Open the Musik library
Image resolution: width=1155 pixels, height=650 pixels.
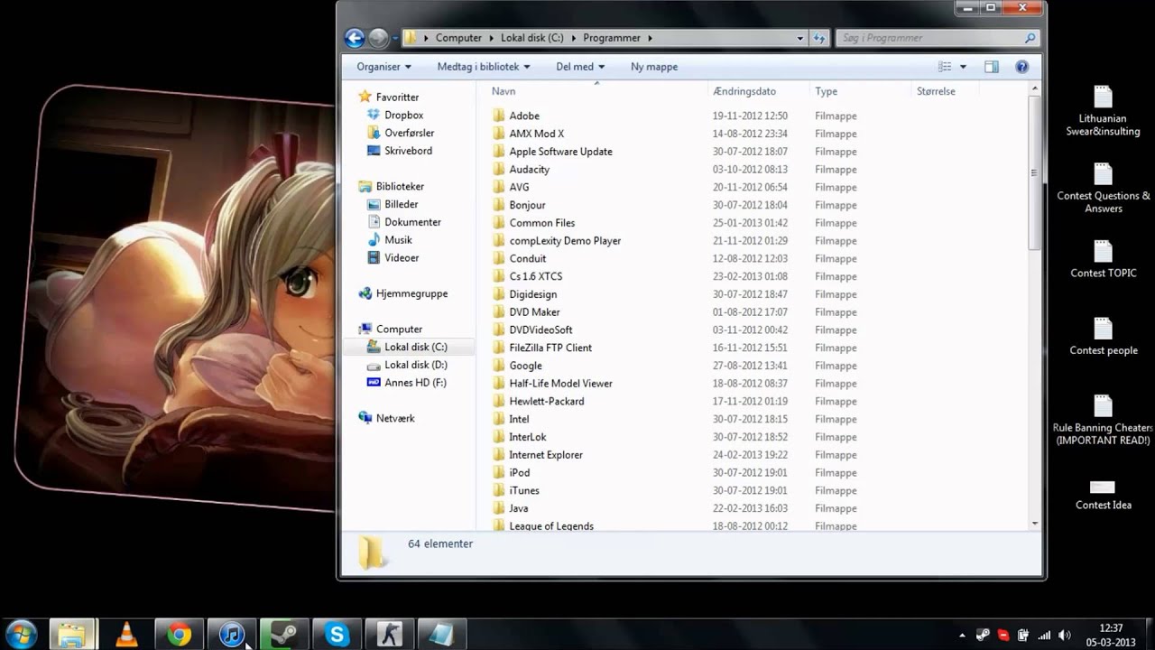(x=390, y=240)
